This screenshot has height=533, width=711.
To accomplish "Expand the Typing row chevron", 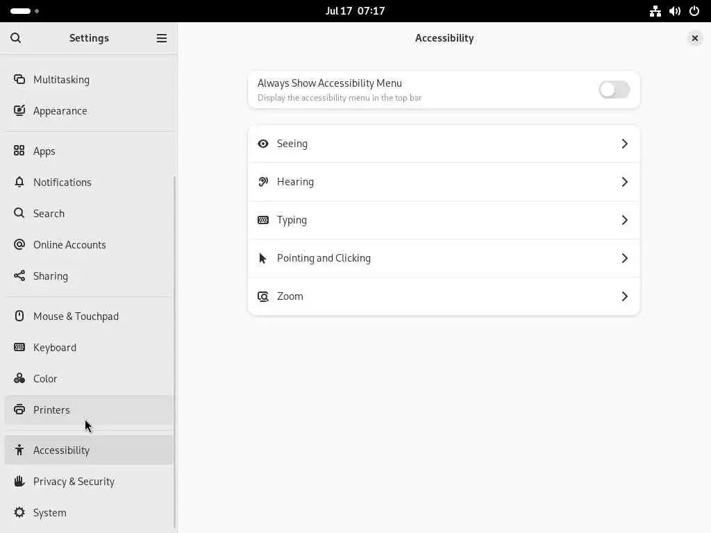I will point(624,220).
